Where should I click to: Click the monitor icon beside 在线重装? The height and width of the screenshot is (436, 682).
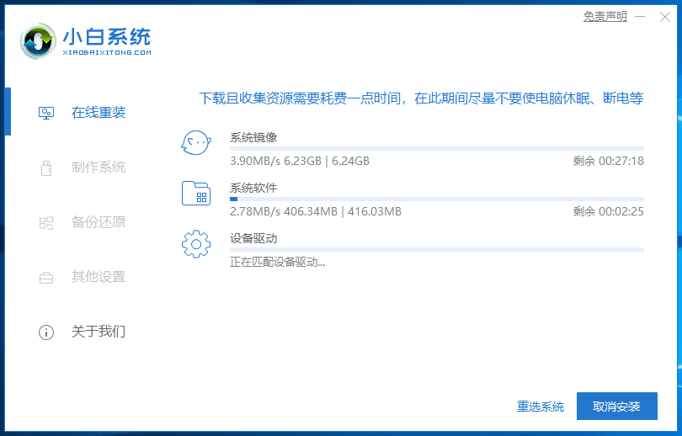tap(46, 113)
